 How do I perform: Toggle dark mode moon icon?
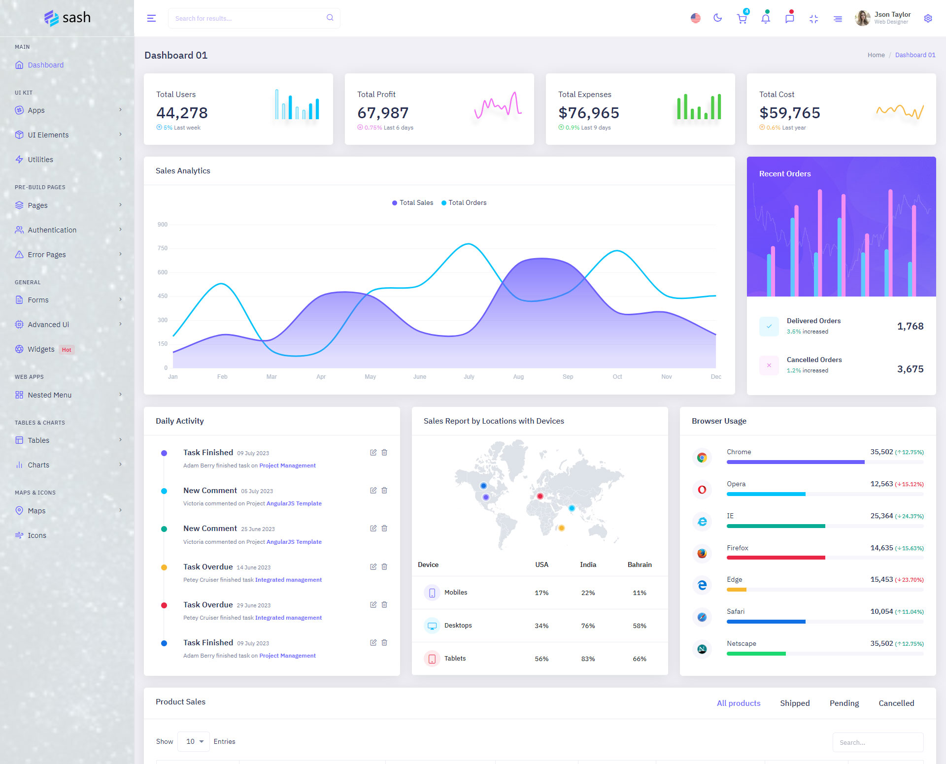717,18
